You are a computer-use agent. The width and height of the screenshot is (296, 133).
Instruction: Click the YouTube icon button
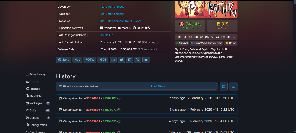point(146,60)
